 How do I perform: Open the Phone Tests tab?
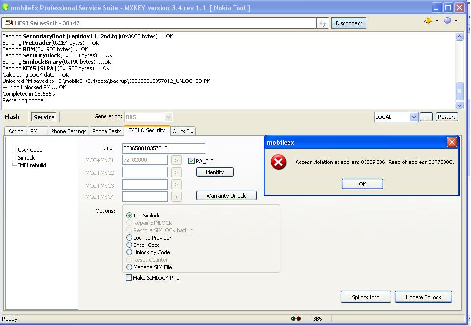(x=106, y=131)
